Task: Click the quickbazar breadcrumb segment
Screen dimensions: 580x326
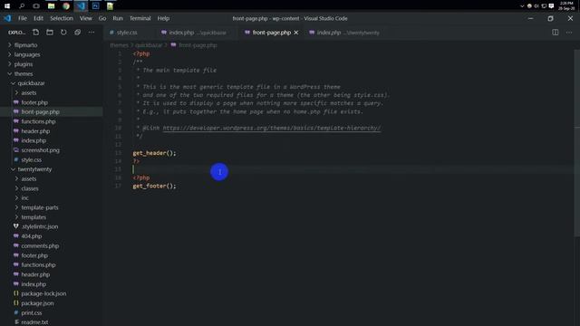Action: coord(149,45)
